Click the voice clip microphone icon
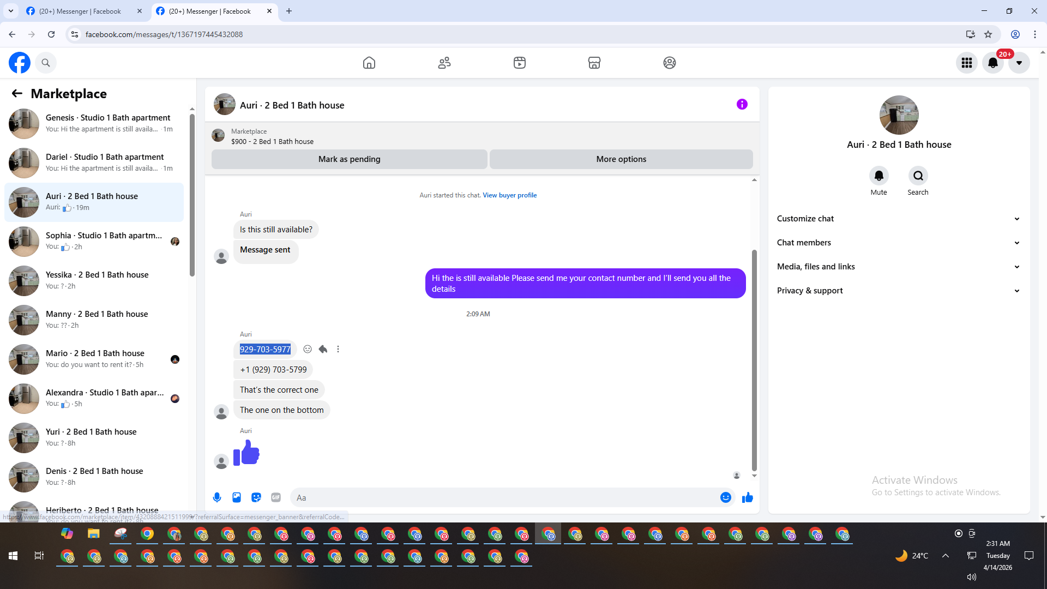 point(217,497)
